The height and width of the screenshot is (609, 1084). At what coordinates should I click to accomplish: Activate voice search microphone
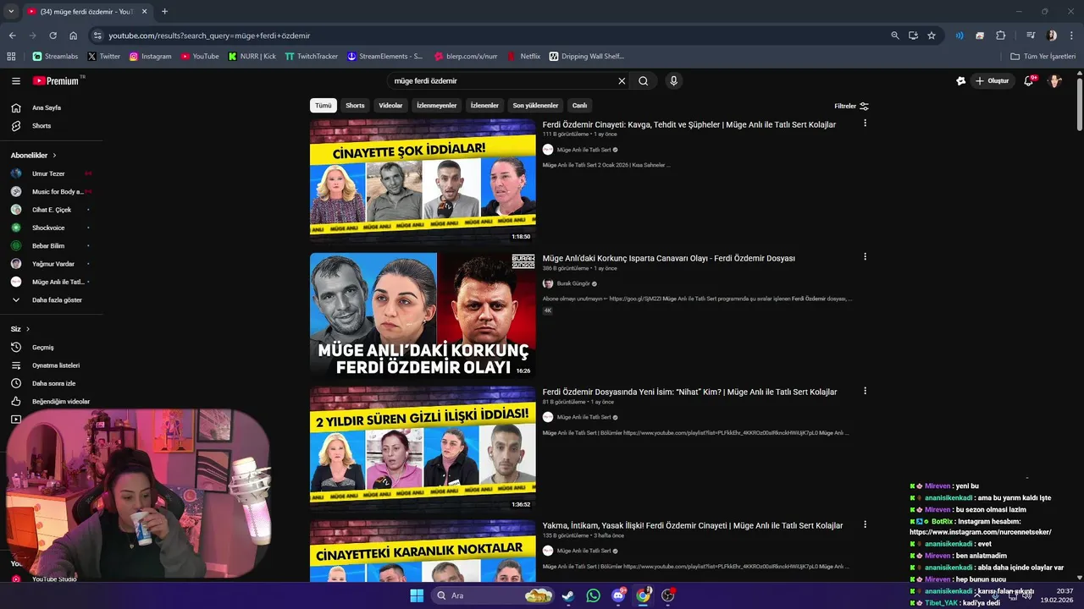[x=674, y=81]
